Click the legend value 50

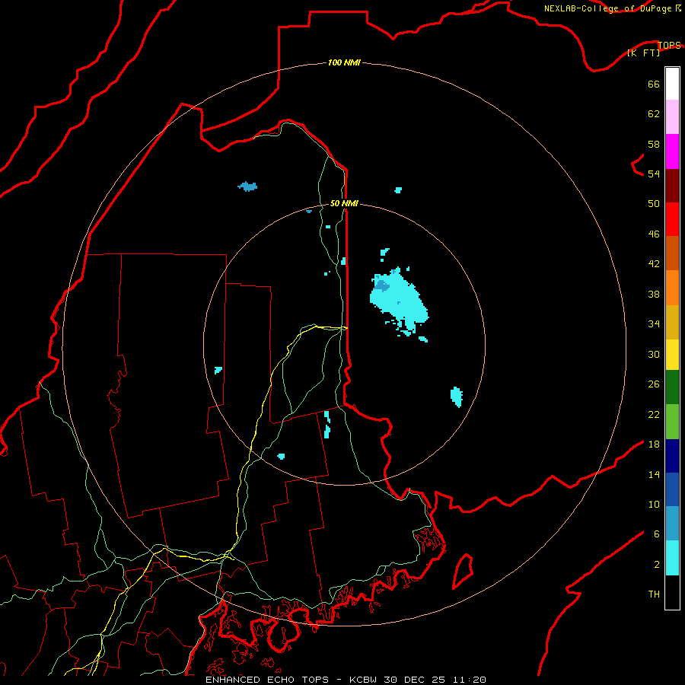pyautogui.click(x=654, y=203)
